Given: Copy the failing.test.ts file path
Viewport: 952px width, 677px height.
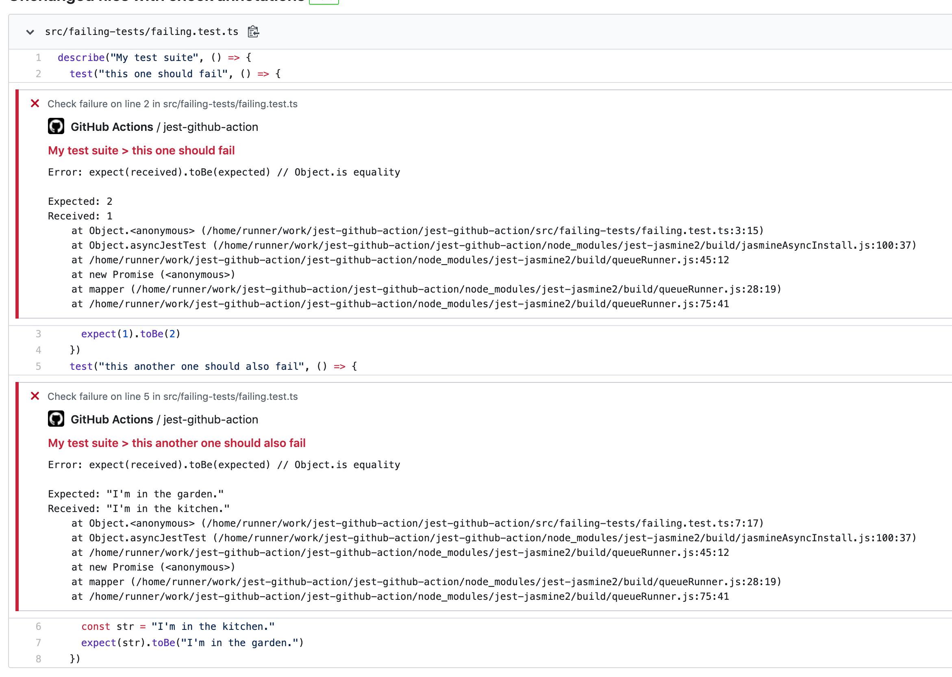Looking at the screenshot, I should 253,32.
